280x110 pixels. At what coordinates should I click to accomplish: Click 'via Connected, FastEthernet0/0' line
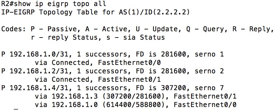coord(98,63)
